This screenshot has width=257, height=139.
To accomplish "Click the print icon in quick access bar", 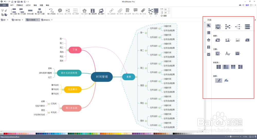I will click(22, 2).
